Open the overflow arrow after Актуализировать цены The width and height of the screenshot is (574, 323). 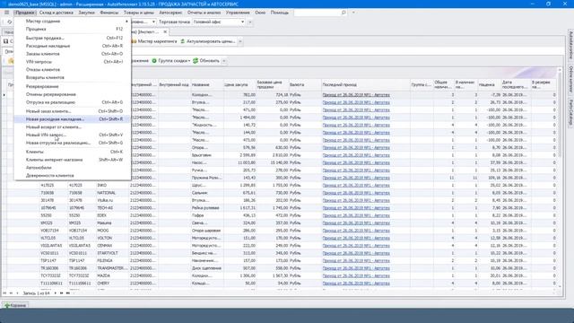[x=240, y=41]
